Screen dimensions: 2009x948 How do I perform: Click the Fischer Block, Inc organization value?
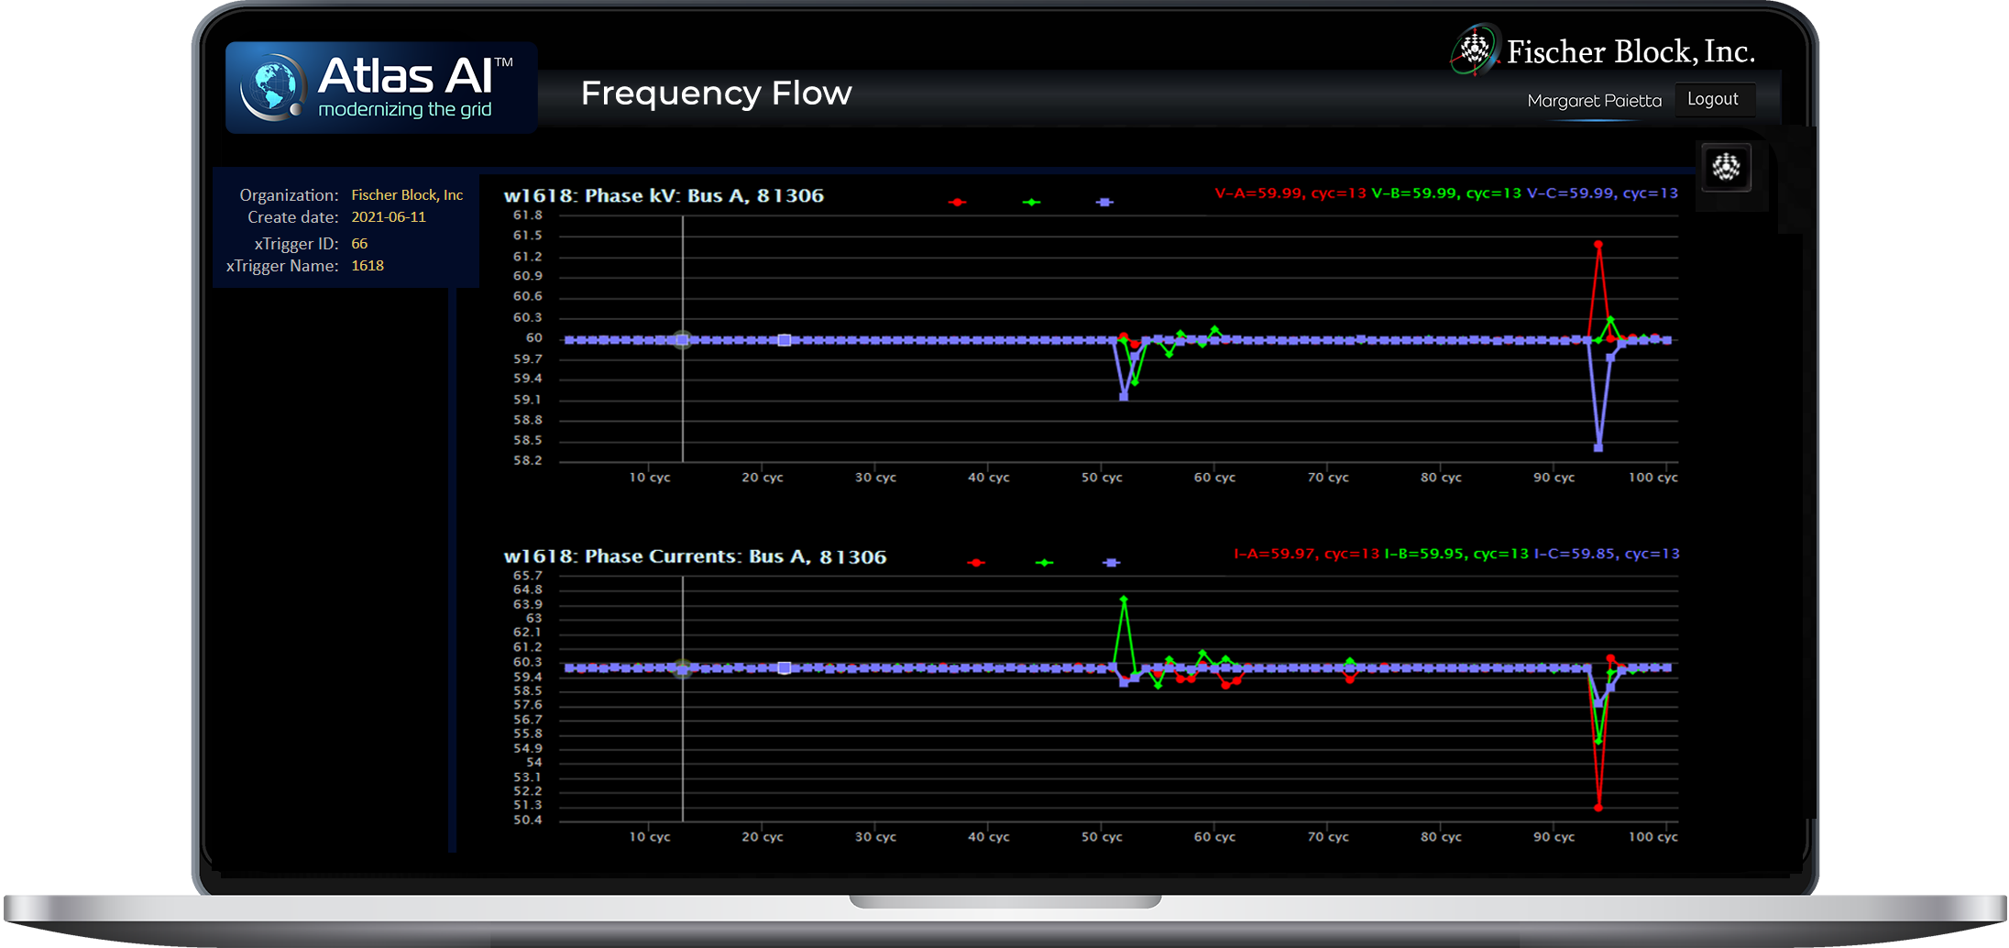[407, 195]
